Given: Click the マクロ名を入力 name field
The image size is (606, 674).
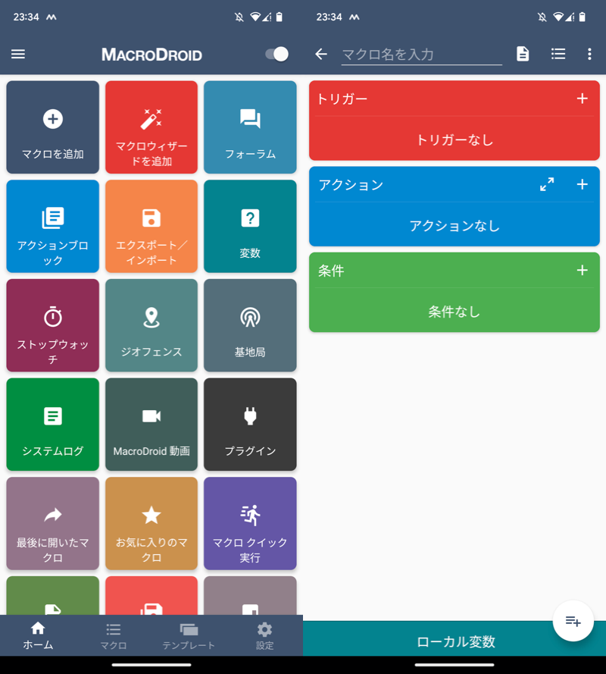Looking at the screenshot, I should 421,55.
